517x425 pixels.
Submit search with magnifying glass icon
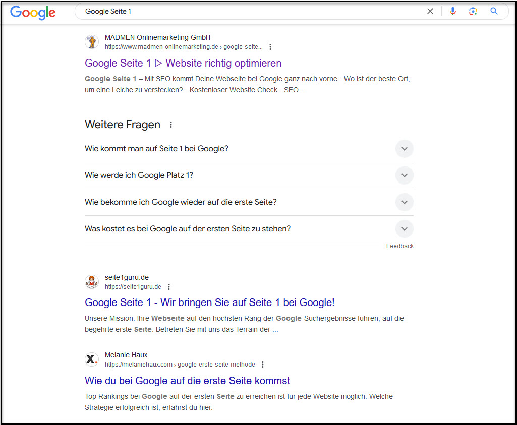pyautogui.click(x=494, y=11)
